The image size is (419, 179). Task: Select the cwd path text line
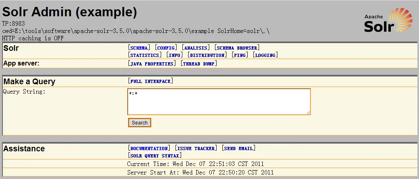tap(136, 31)
